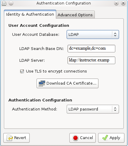The width and height of the screenshot is (128, 146).
Task: Click the red stop sign Cancel icon
Action: pyautogui.click(x=75, y=138)
